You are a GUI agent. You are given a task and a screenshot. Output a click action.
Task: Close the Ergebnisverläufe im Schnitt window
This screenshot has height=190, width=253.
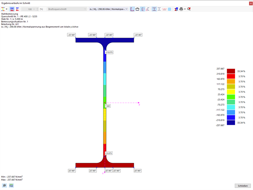coord(251,3)
